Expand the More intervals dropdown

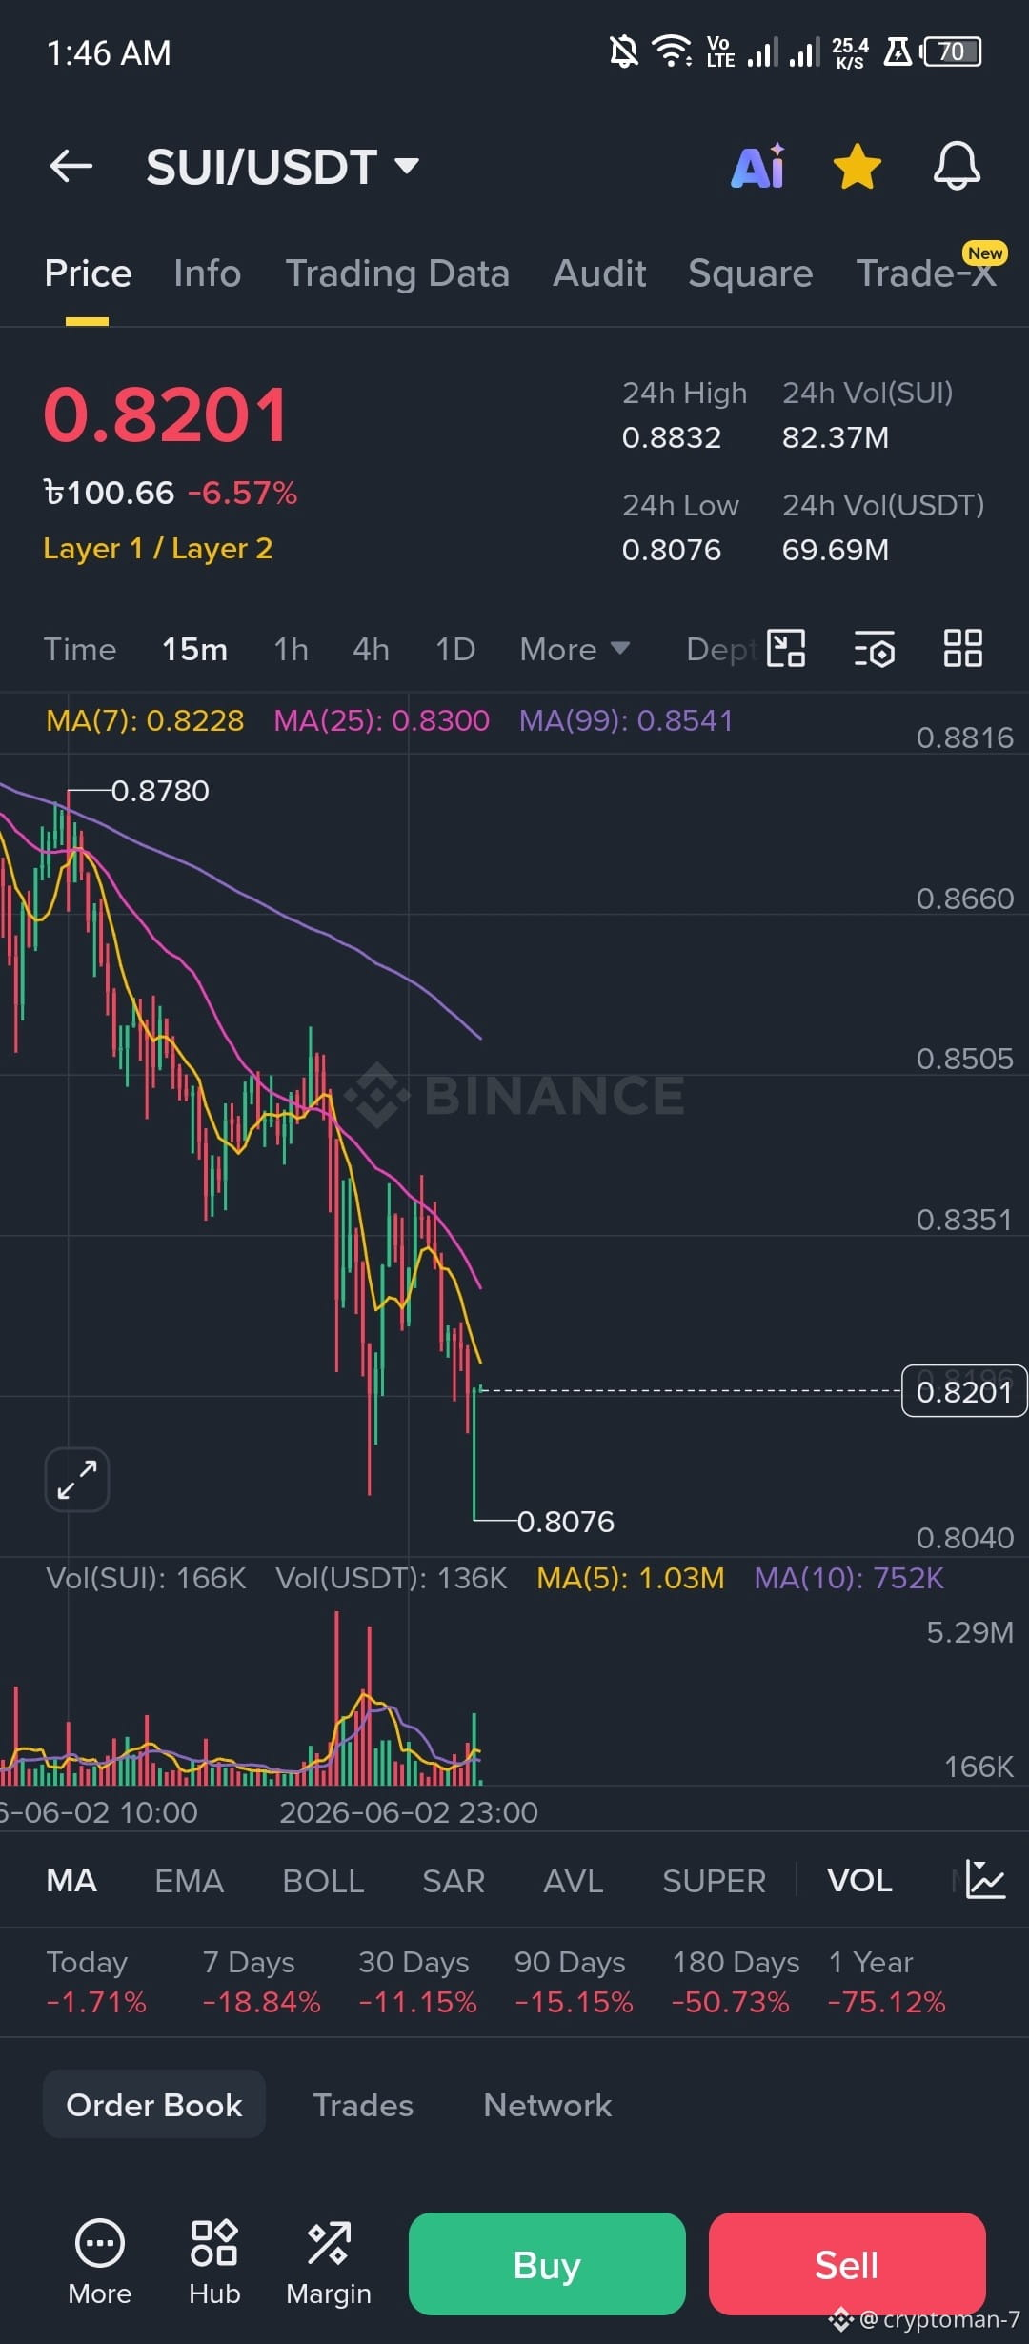coord(575,650)
